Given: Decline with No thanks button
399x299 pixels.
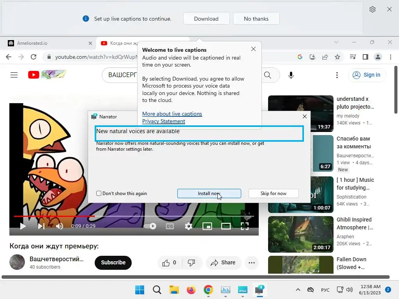Looking at the screenshot, I should point(256,19).
